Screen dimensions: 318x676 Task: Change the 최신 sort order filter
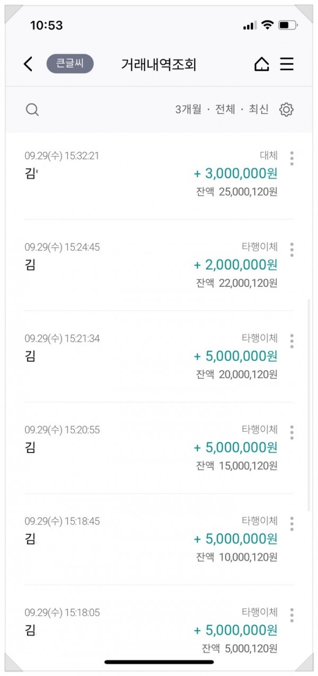[x=259, y=109]
